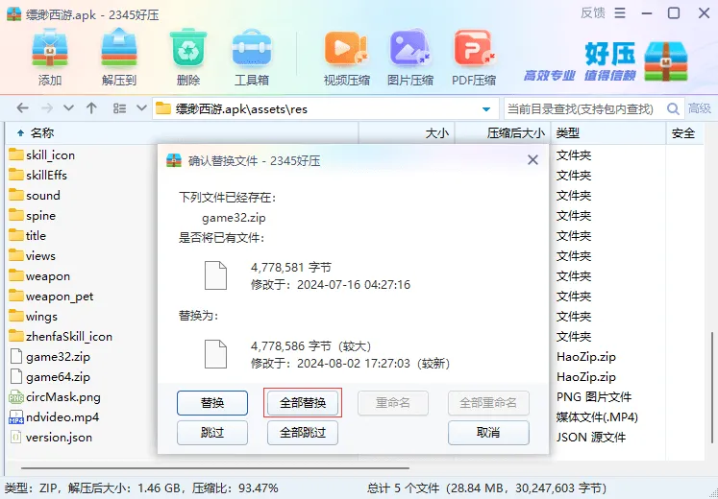Click the ndvideo.mp4 file icon
Image resolution: width=718 pixels, height=499 pixels.
(x=15, y=417)
